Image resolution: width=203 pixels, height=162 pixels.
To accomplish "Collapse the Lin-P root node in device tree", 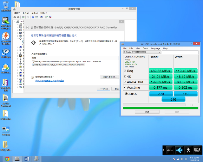I will [x=15, y=22].
